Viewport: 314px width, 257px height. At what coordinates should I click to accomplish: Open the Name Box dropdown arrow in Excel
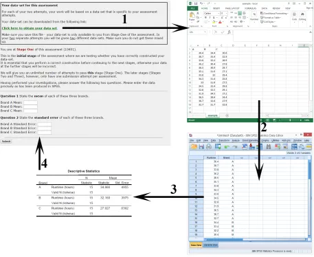[x=205, y=32]
